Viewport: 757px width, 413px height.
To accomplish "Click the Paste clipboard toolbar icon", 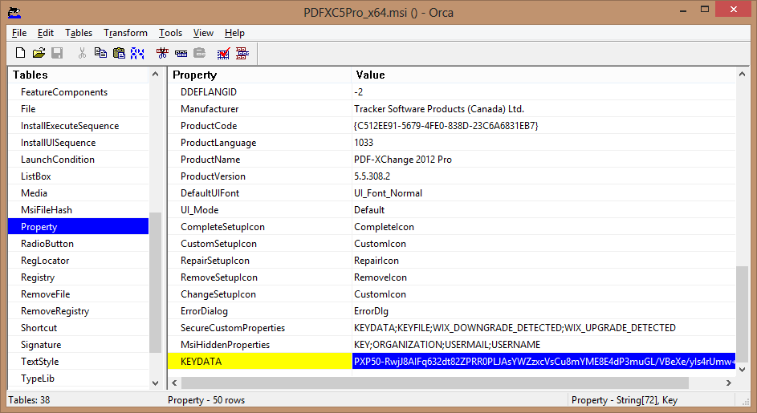I will 119,53.
